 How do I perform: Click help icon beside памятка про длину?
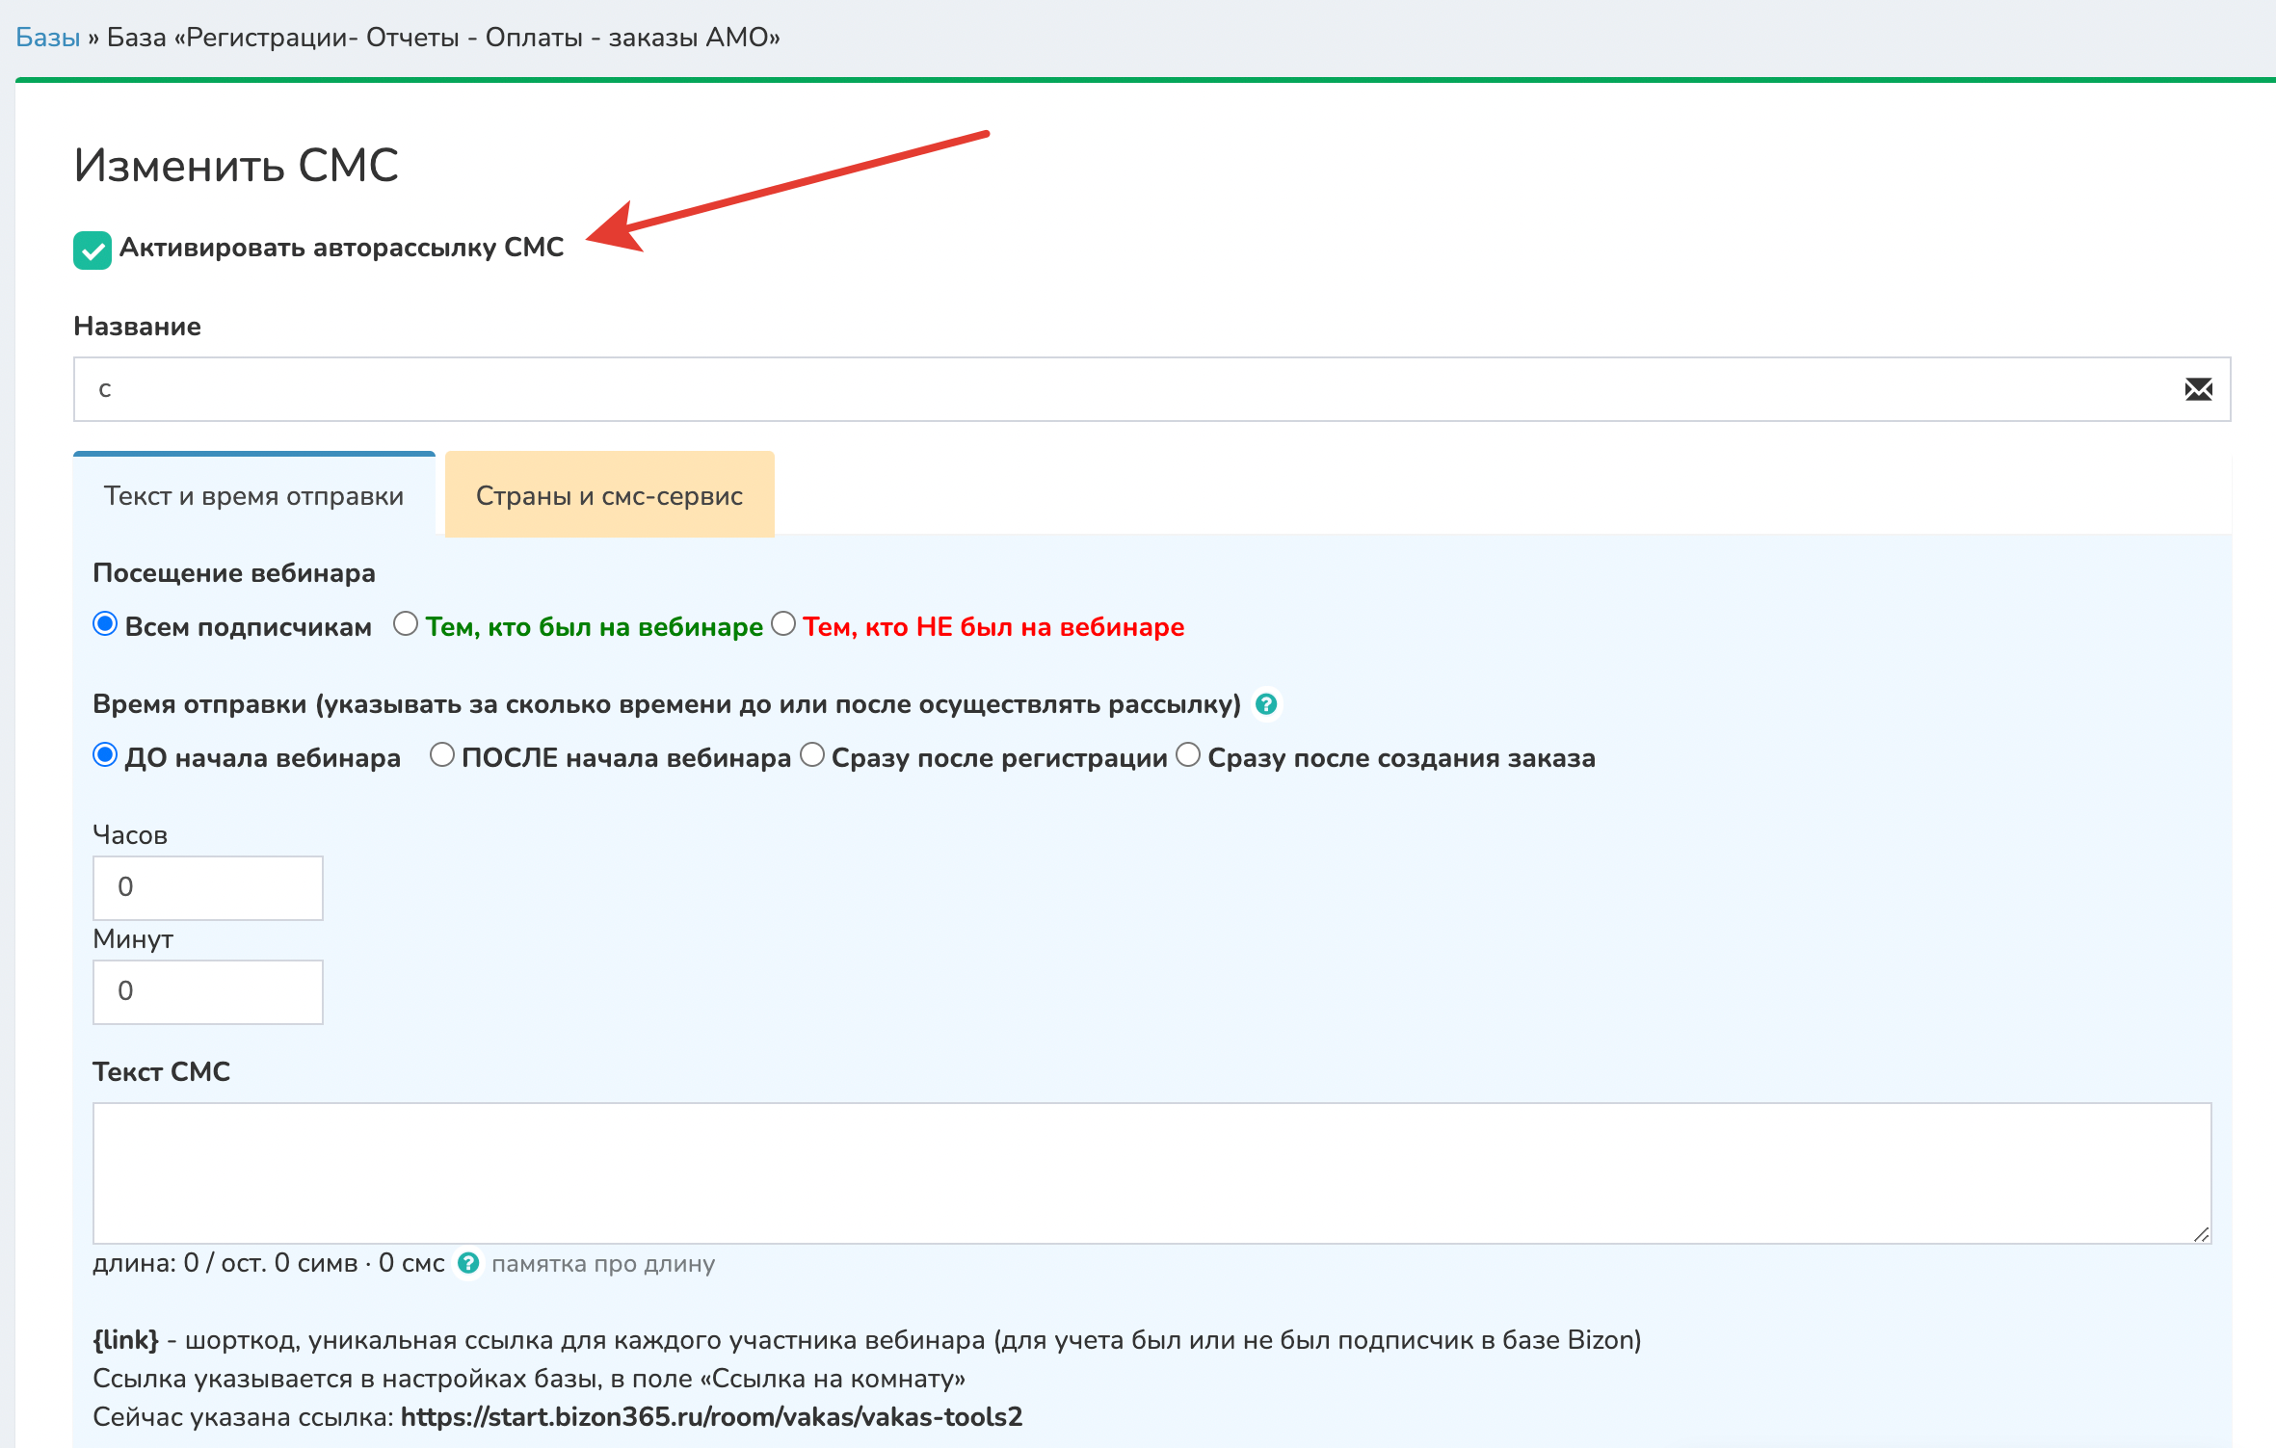pos(468,1263)
